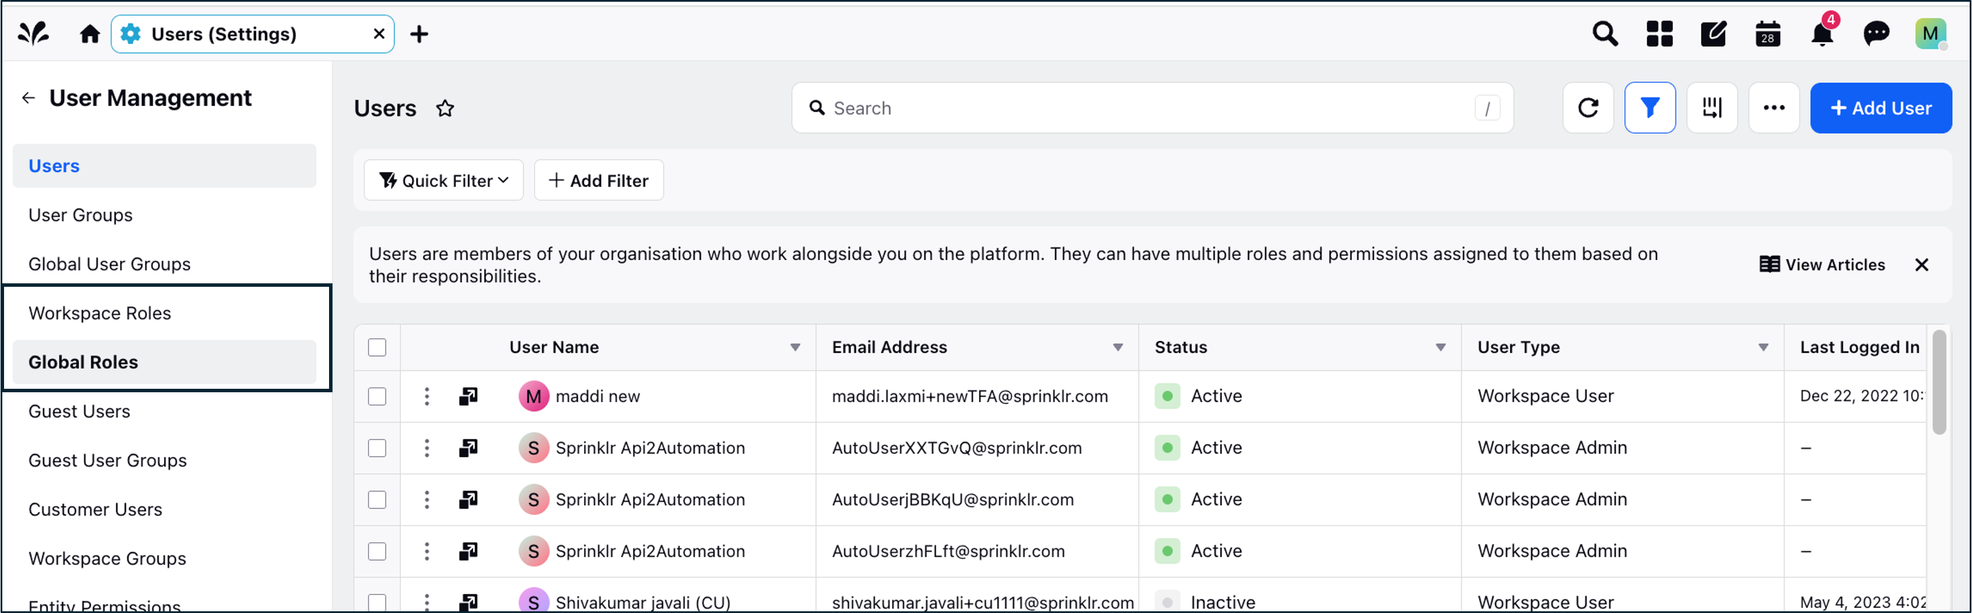Focus the Search users field

[1152, 108]
